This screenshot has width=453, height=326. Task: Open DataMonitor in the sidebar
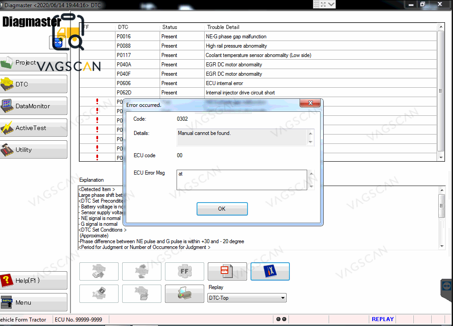click(x=34, y=106)
